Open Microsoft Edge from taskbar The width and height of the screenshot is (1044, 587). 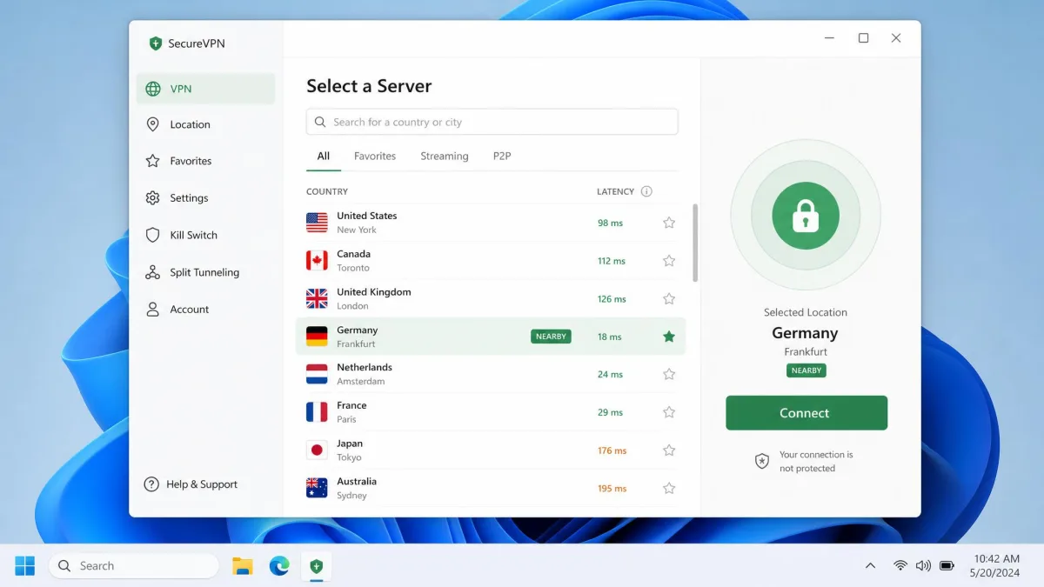click(x=279, y=566)
